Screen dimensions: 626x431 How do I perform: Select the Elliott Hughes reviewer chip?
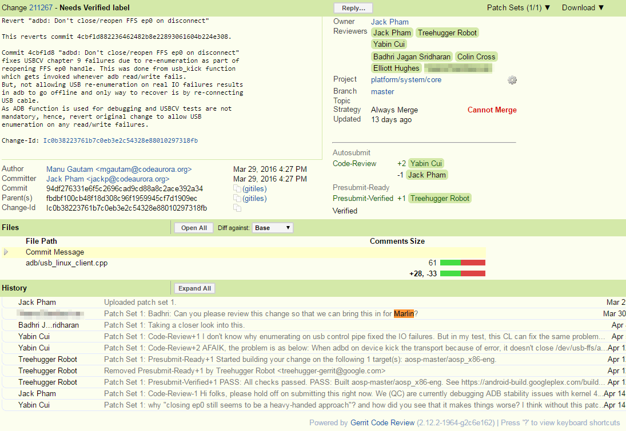pos(396,69)
